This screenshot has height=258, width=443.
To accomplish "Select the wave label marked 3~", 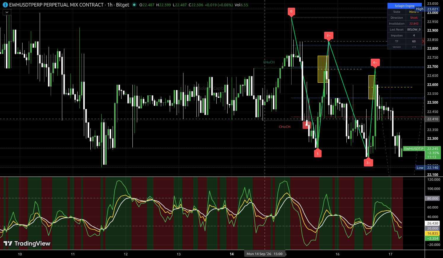I will [368, 162].
